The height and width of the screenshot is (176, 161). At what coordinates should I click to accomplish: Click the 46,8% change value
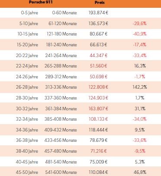140,172
